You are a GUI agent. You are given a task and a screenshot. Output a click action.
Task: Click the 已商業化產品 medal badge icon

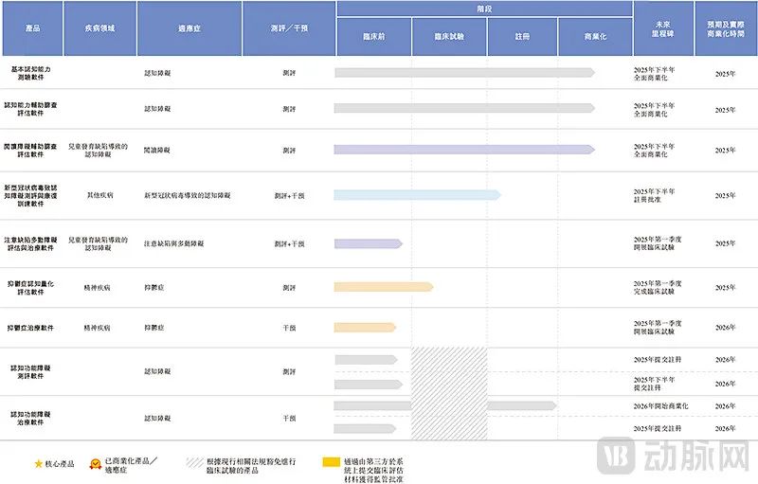click(95, 464)
